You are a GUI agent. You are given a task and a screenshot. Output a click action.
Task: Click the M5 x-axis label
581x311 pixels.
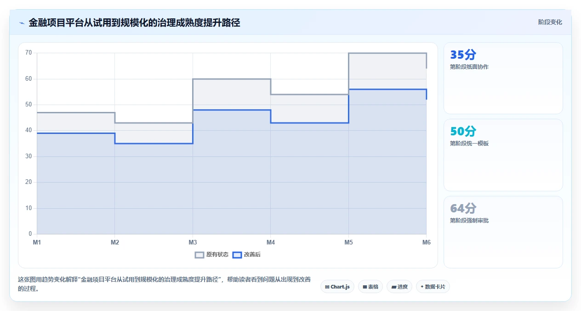[x=348, y=242]
